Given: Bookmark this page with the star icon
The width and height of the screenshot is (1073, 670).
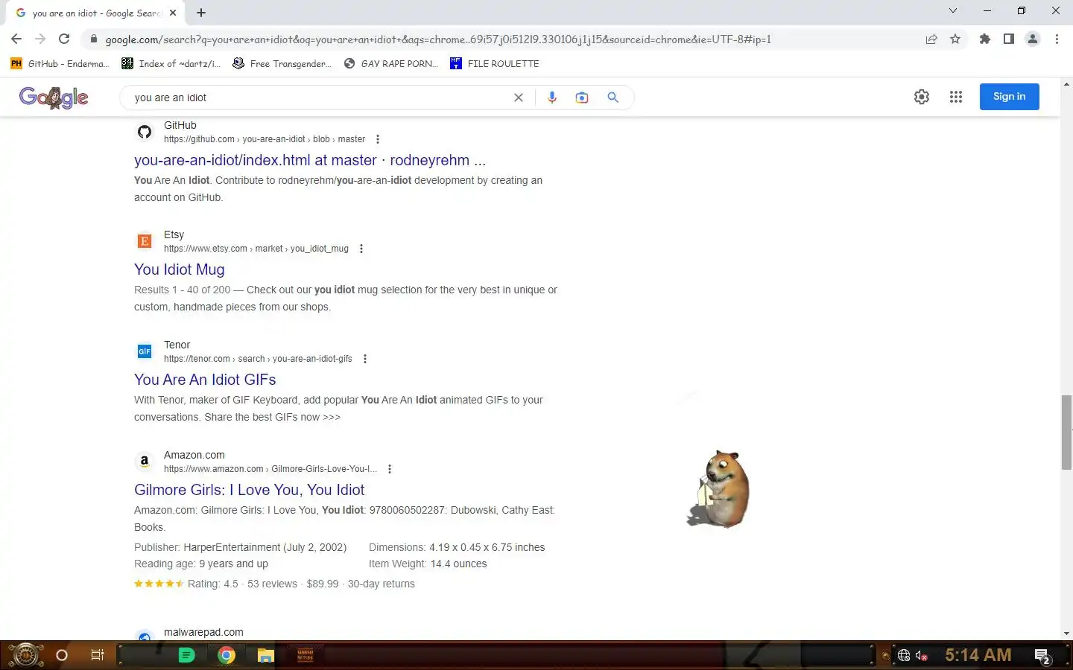Looking at the screenshot, I should (x=955, y=39).
